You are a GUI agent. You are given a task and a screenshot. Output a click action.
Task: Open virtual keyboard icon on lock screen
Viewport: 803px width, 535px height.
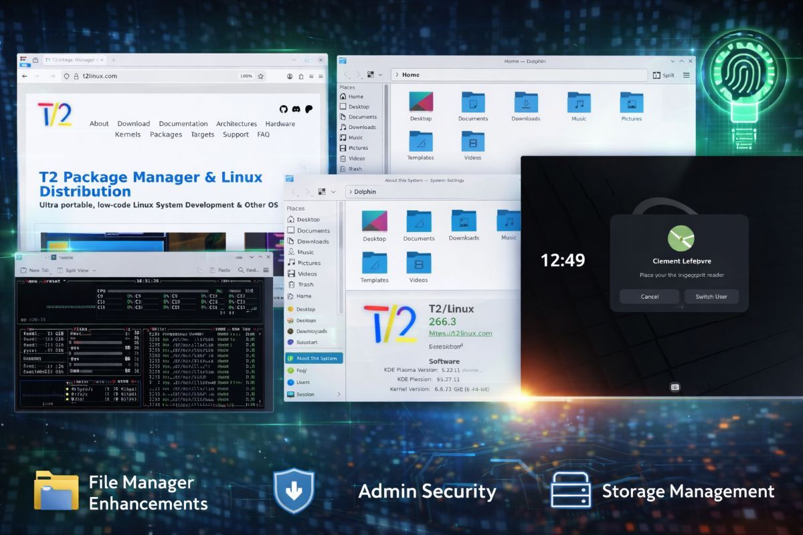pyautogui.click(x=675, y=387)
